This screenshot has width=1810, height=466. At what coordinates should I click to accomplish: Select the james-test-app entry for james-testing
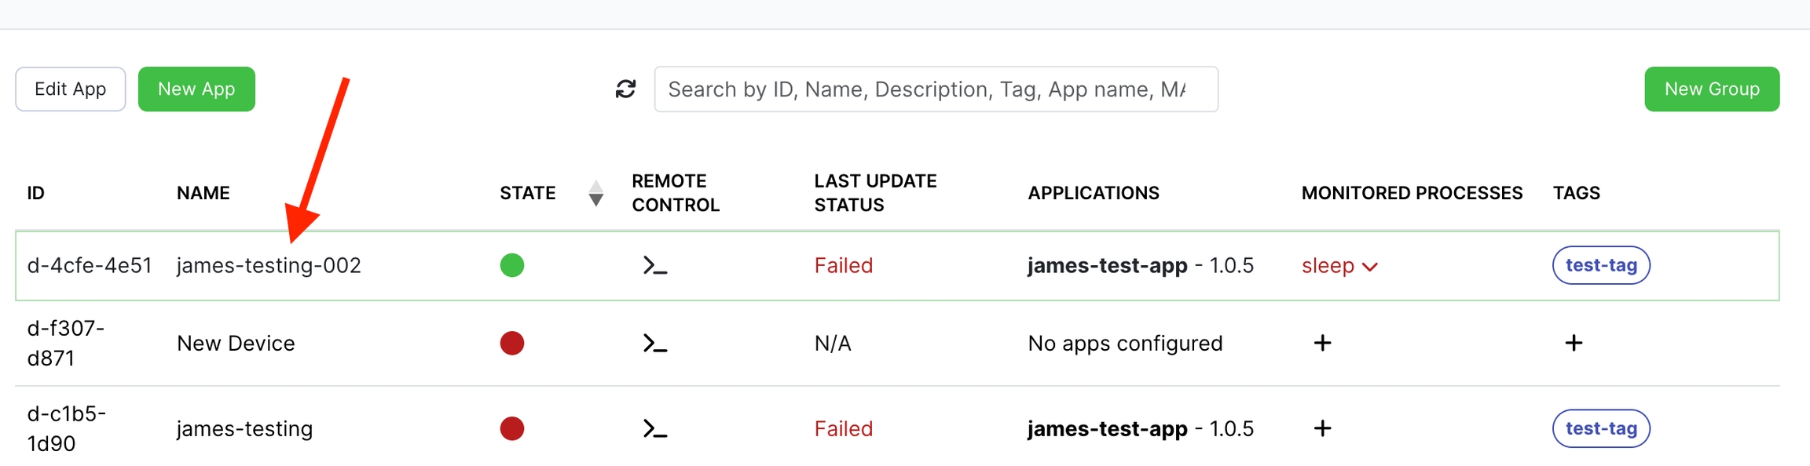(1107, 429)
